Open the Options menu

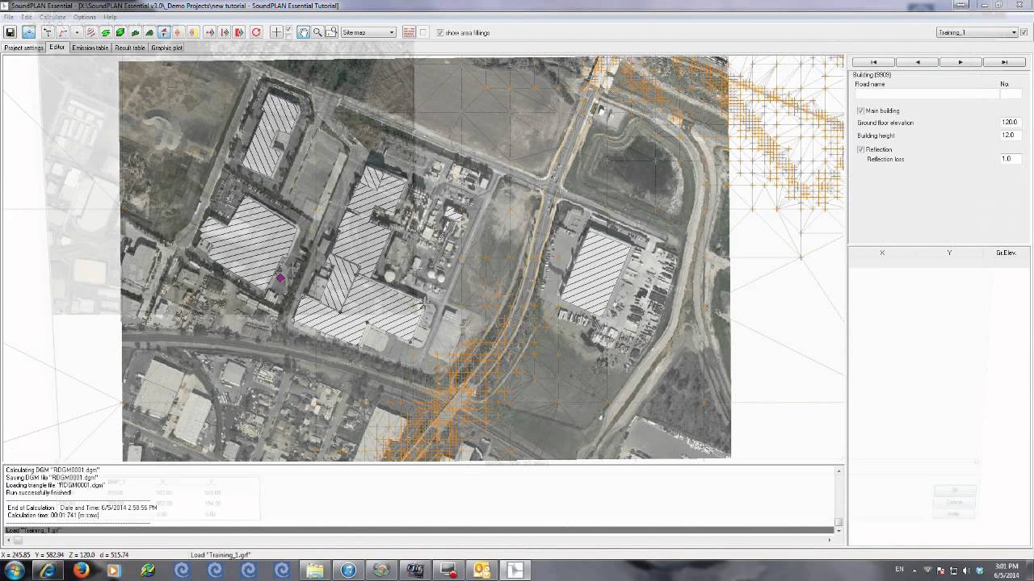coord(85,17)
